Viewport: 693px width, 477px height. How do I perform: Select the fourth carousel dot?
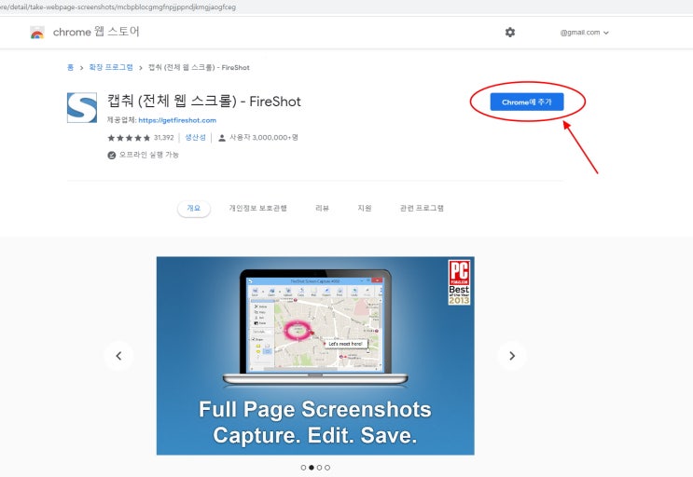pos(327,468)
